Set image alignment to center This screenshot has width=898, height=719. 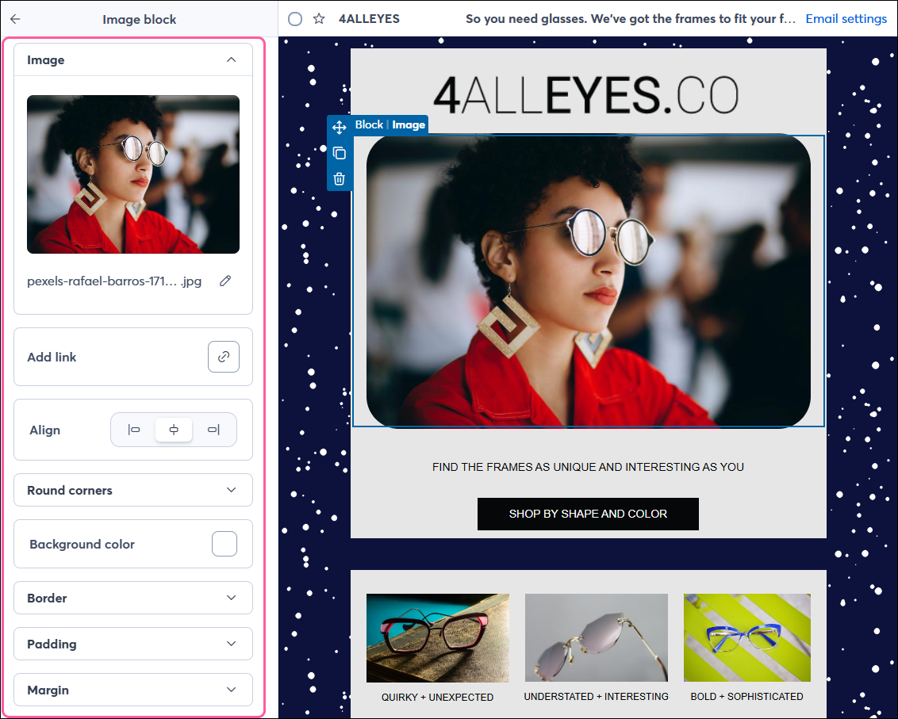174,430
